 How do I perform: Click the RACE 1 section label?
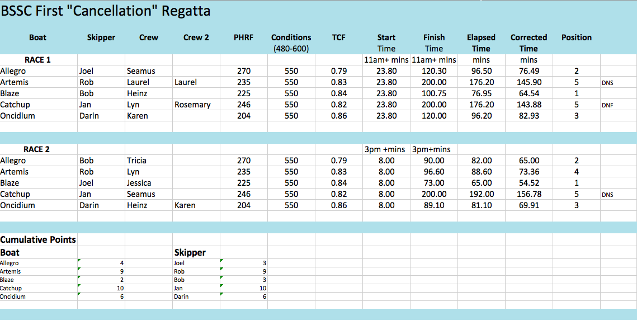(x=38, y=60)
